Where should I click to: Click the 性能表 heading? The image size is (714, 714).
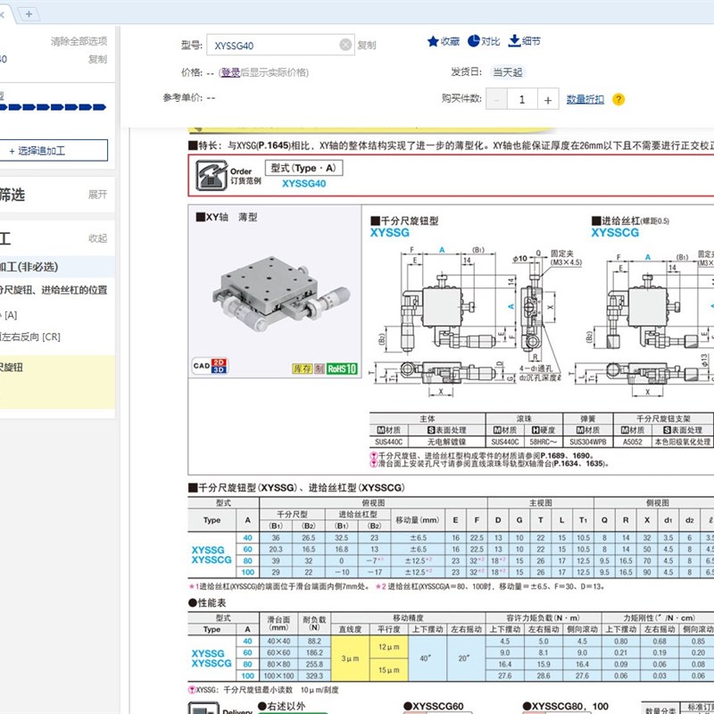pyautogui.click(x=207, y=602)
